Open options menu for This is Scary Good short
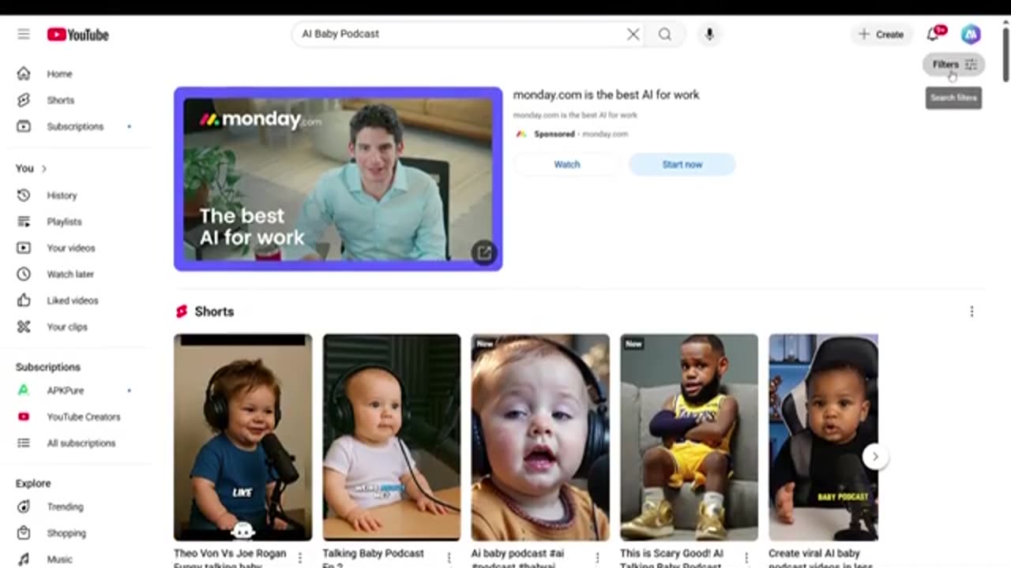 [746, 558]
